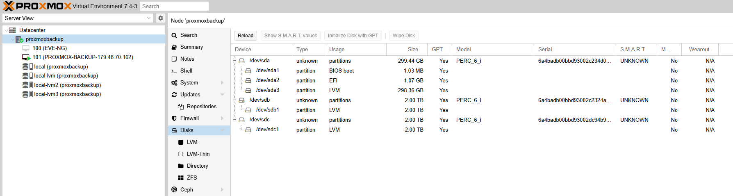Click the /dev/sdc serial number cell
This screenshot has width=733, height=196.
click(x=574, y=120)
